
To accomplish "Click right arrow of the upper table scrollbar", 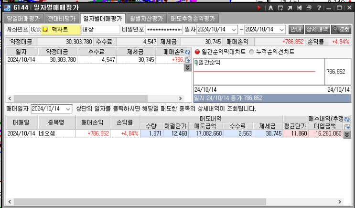I will (181, 99).
